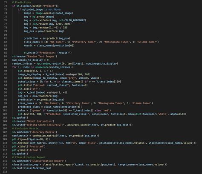Place cursor on the "# Predictions" comment
The image size is (202, 174).
[21, 2]
